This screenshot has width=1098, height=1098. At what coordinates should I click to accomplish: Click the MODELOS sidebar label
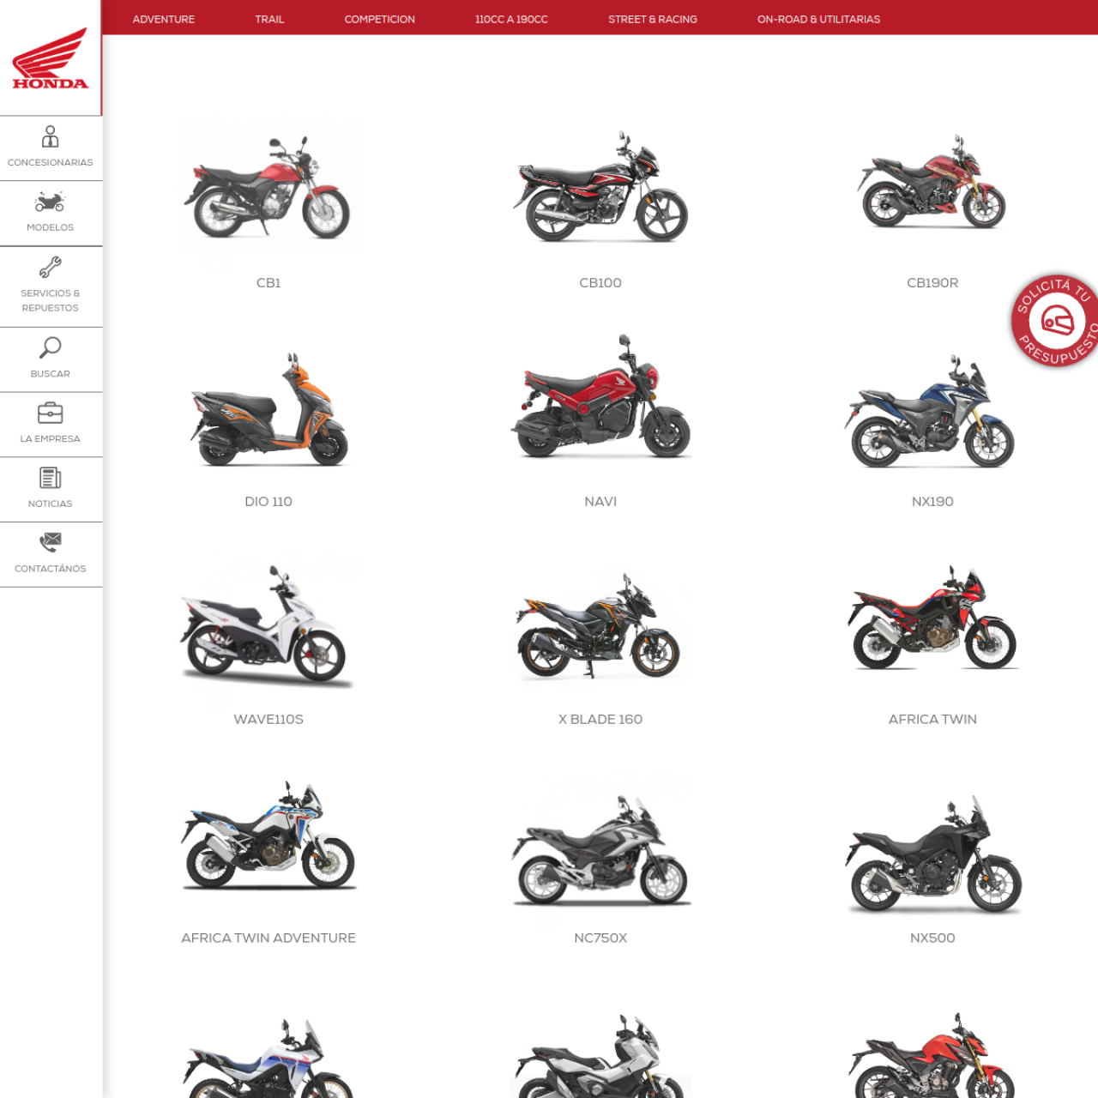click(50, 227)
